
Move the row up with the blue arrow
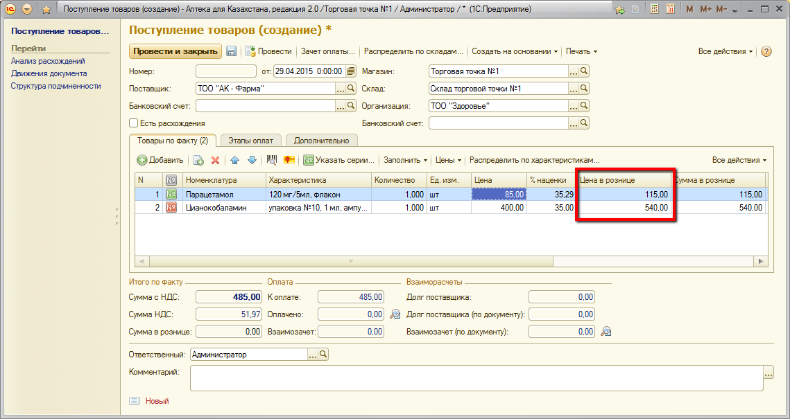coord(234,160)
